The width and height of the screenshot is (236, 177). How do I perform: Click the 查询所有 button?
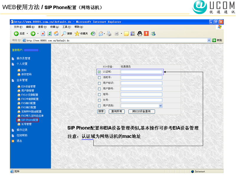[117, 112]
